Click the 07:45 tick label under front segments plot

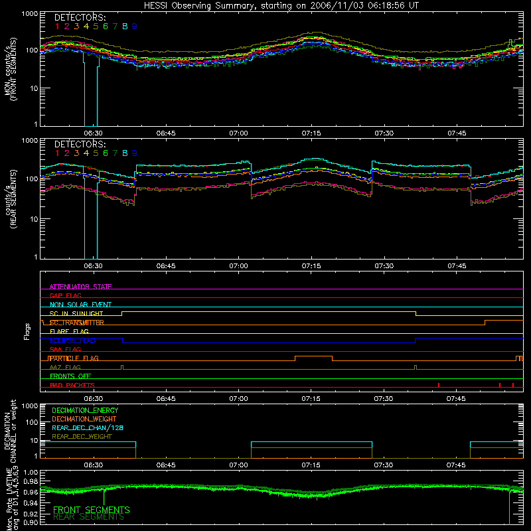457,133
